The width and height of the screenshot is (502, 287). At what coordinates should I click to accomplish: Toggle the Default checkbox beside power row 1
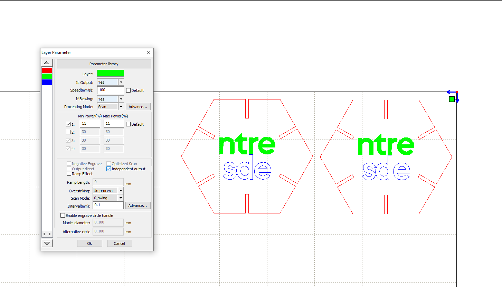(129, 124)
